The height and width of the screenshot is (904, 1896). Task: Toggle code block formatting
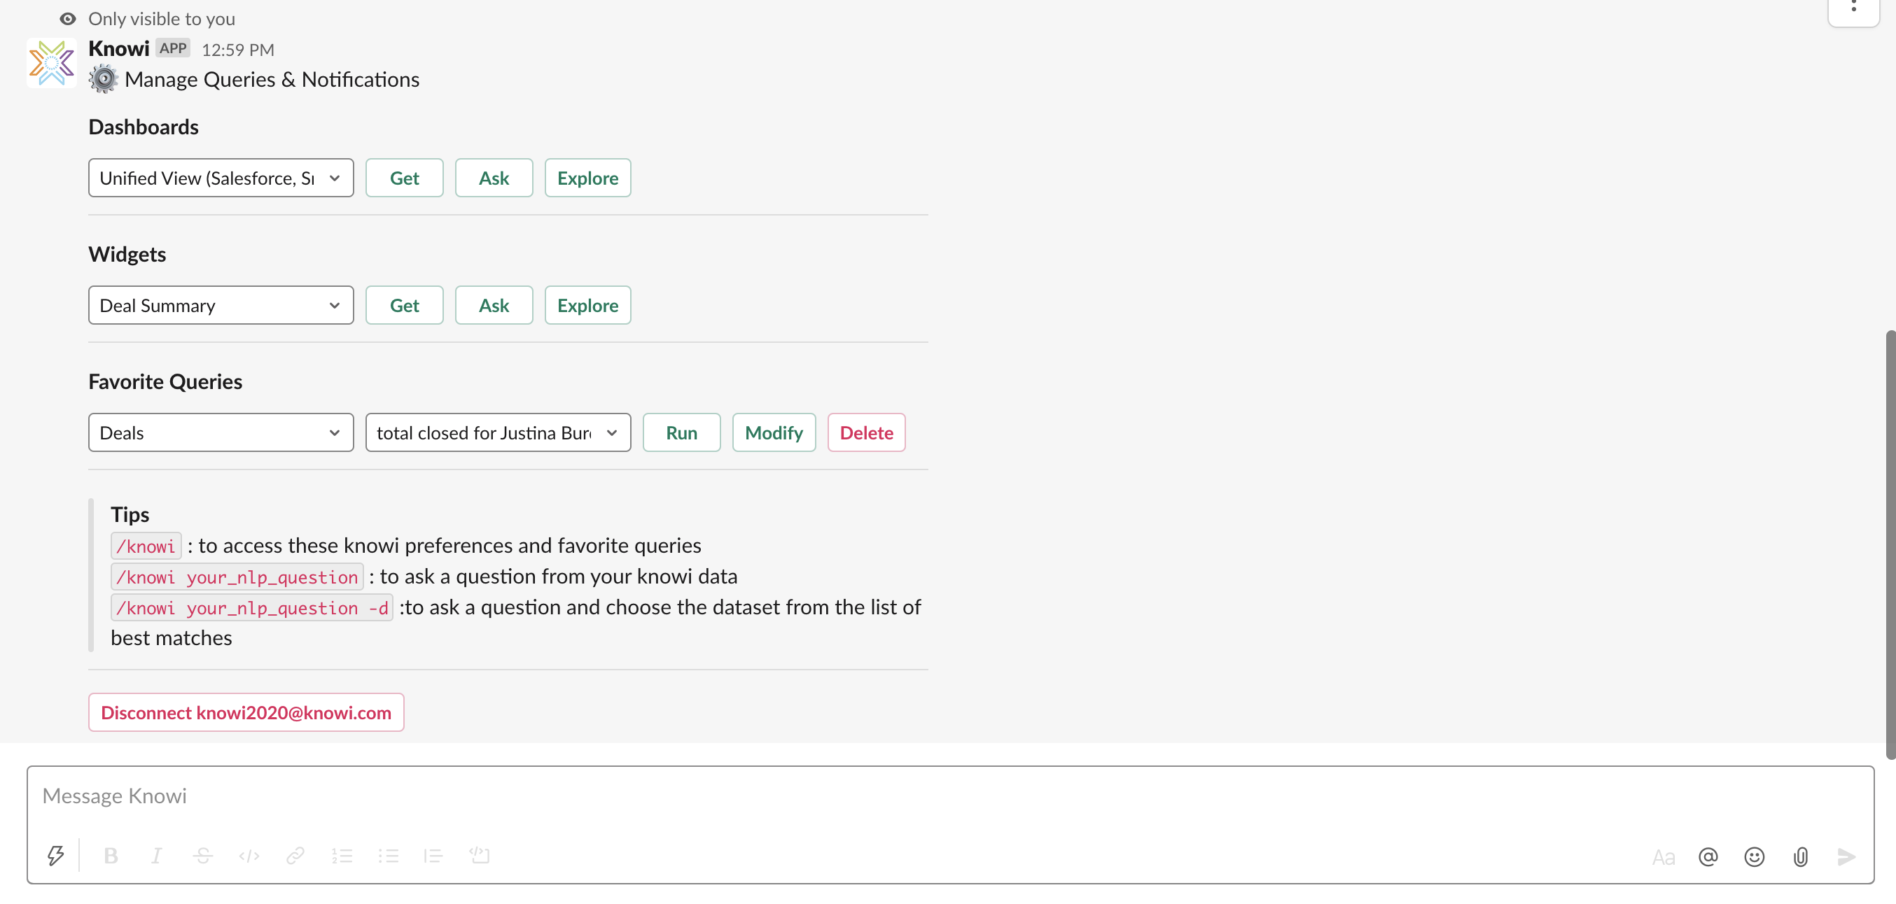pyautogui.click(x=480, y=856)
